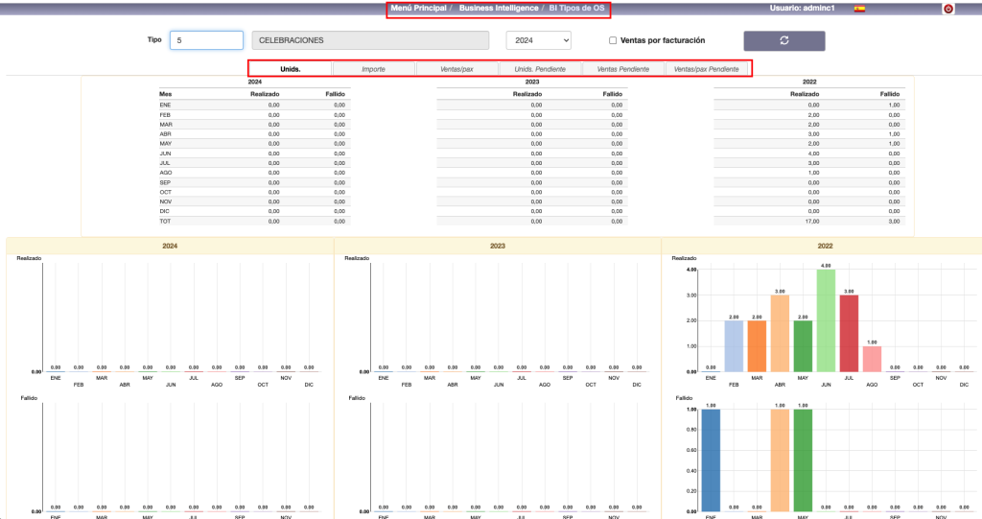
Task: Click the refresh data icon button
Action: click(783, 40)
